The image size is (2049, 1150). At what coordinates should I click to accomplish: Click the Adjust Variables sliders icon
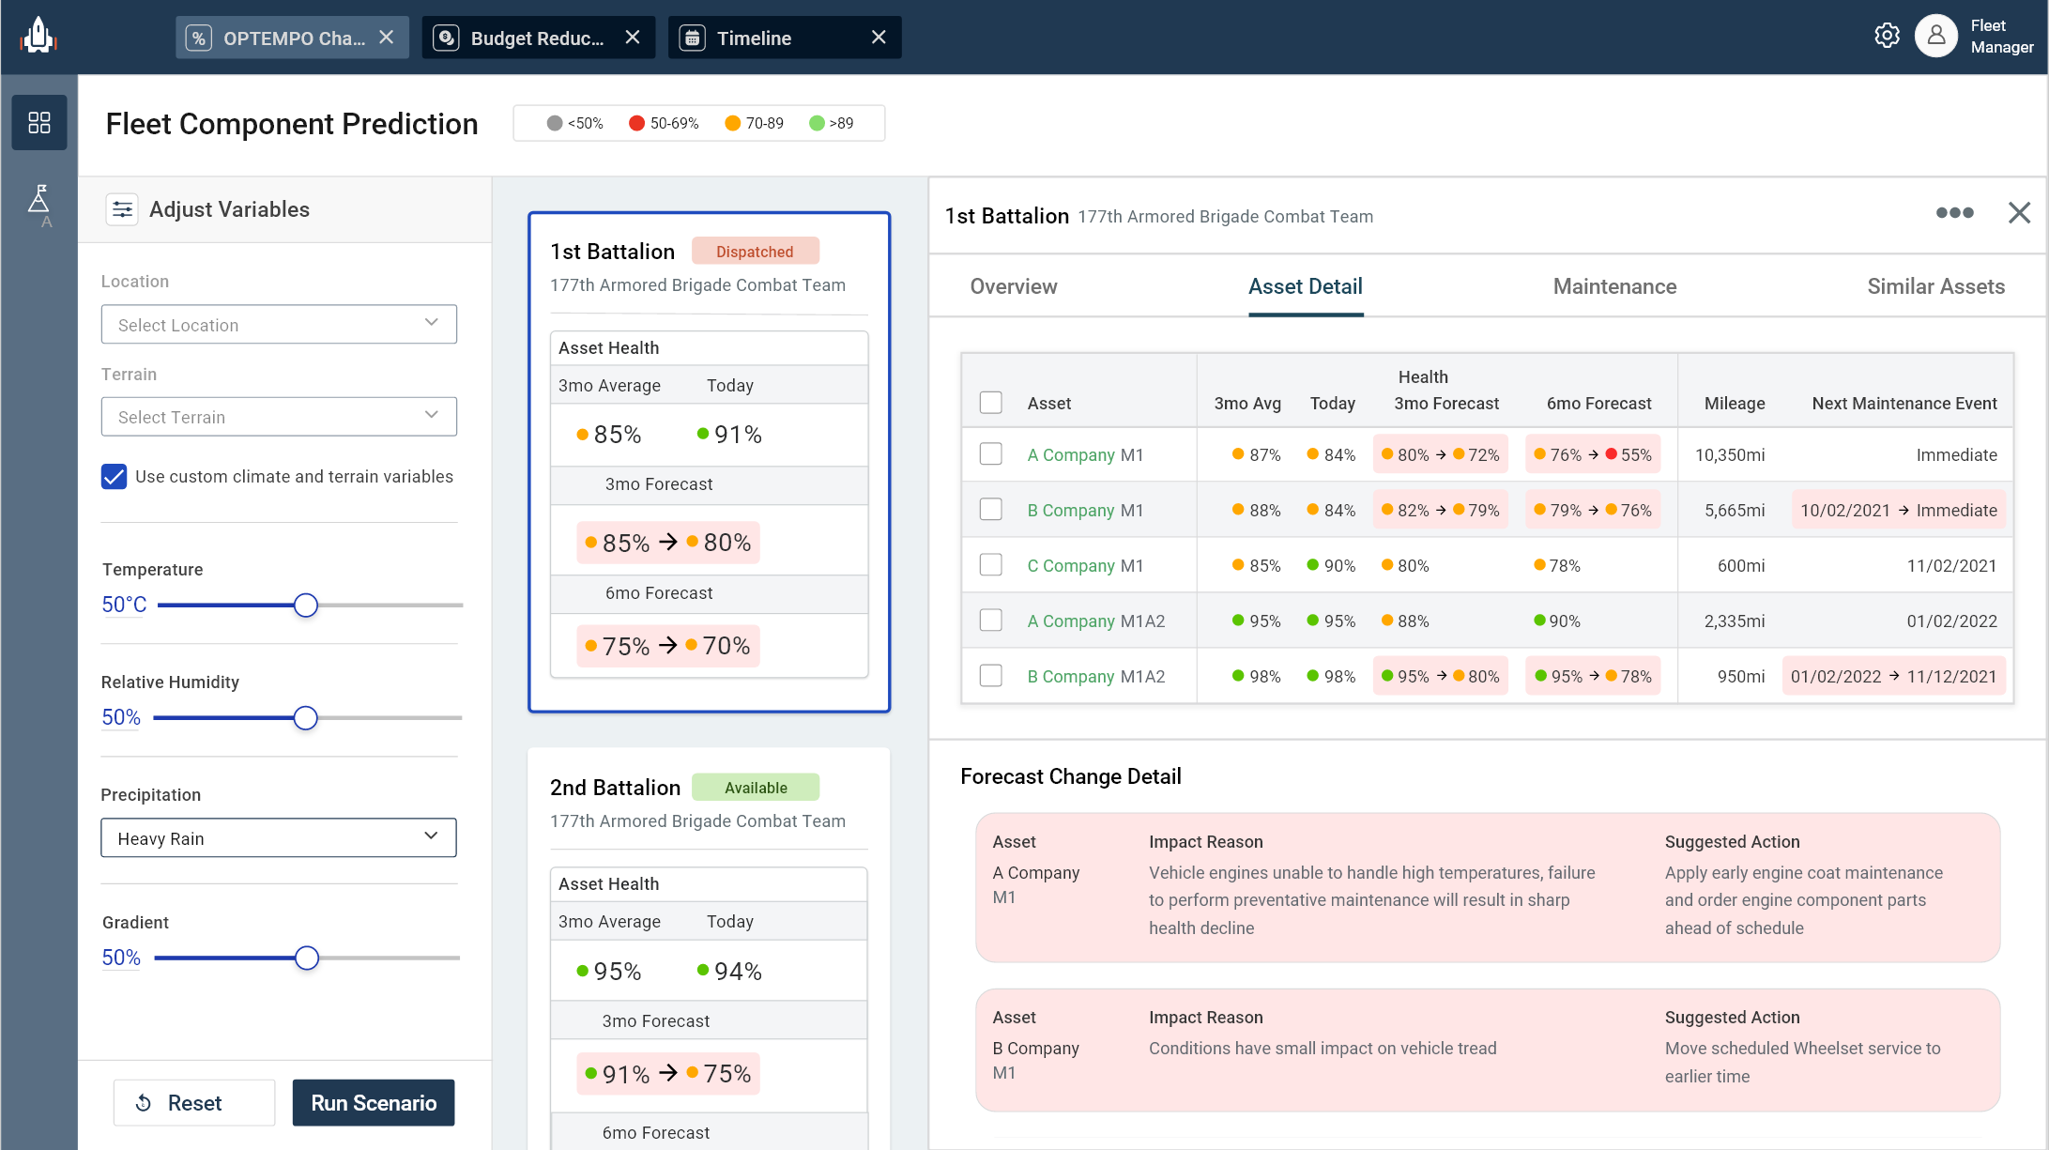point(122,208)
